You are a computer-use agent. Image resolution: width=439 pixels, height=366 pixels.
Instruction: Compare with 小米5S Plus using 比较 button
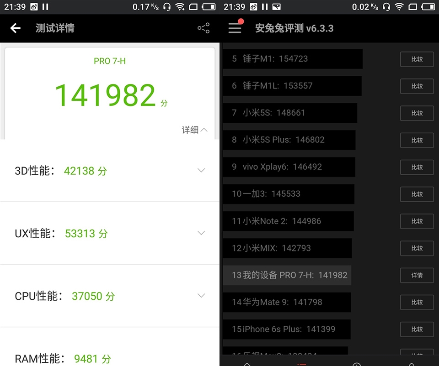(417, 140)
